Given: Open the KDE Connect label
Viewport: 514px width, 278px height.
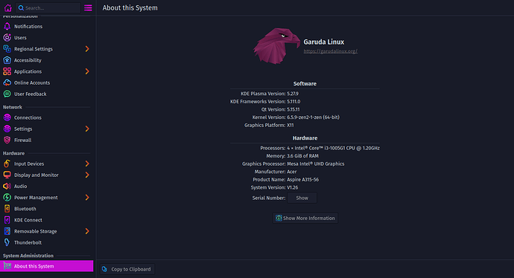Looking at the screenshot, I should coord(28,220).
